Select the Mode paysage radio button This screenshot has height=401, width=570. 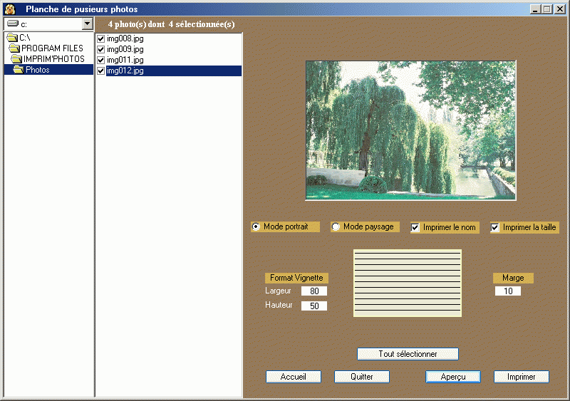(x=336, y=226)
